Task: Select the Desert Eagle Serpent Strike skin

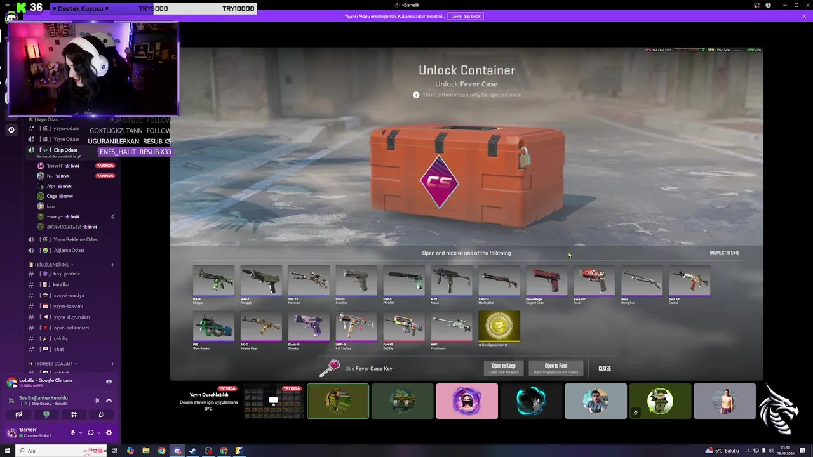Action: [547, 284]
